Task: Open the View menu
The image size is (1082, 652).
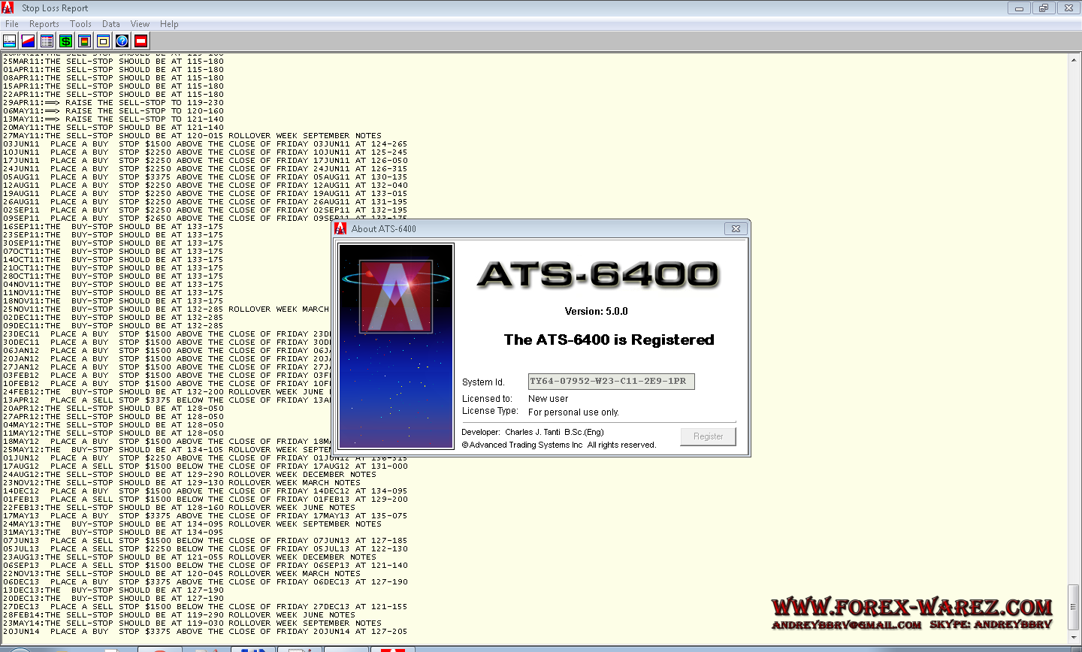Action: click(x=140, y=24)
